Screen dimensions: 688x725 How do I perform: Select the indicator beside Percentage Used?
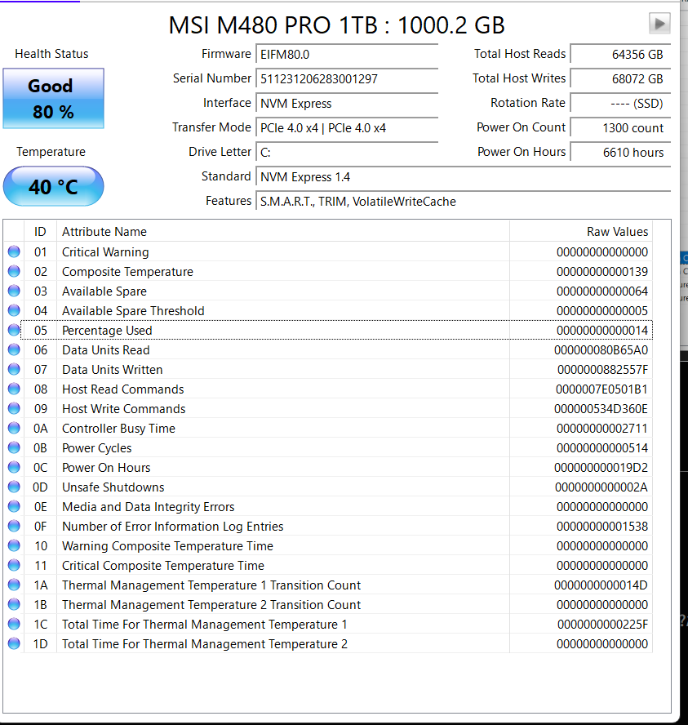click(14, 330)
